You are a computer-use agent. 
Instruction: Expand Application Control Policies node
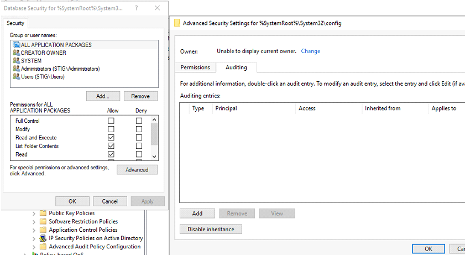34,230
